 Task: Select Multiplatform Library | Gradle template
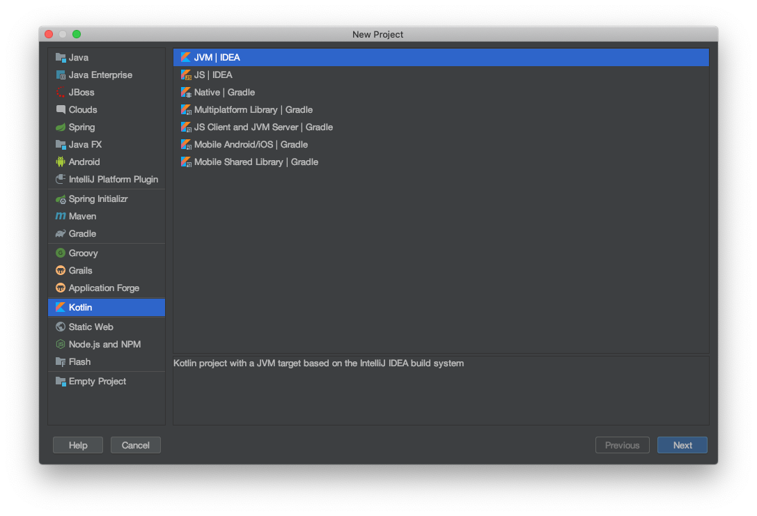[442, 109]
